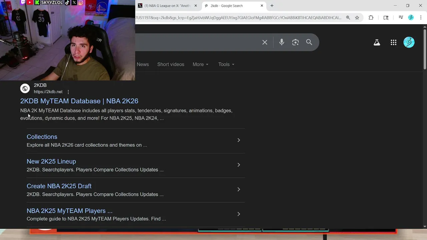427x240 pixels.
Task: Select the 2kdb - Google Search browser tab
Action: (x=234, y=6)
